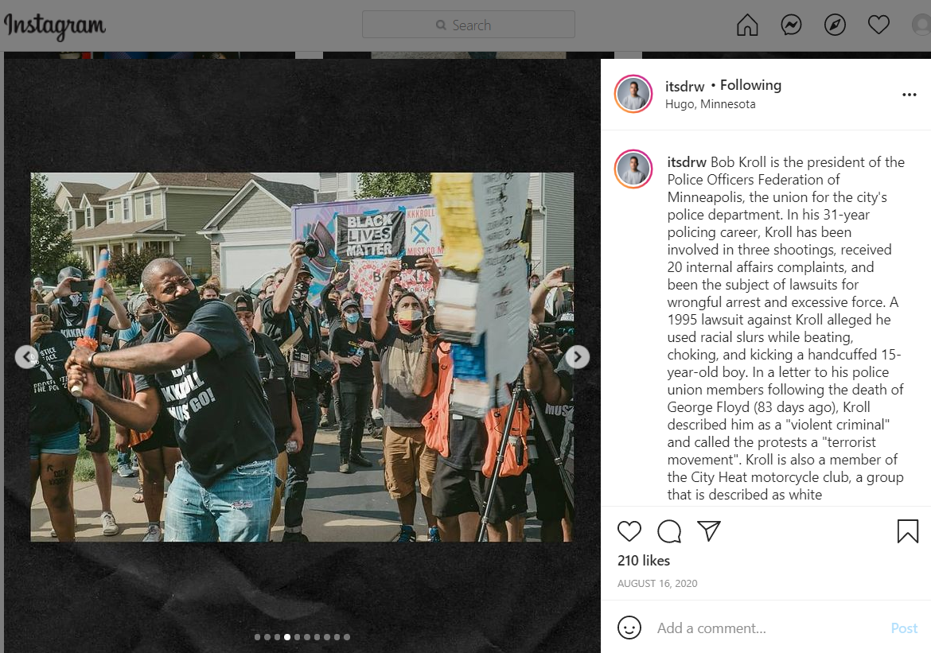Open post options three-dots menu
This screenshot has height=653, width=931.
909,95
